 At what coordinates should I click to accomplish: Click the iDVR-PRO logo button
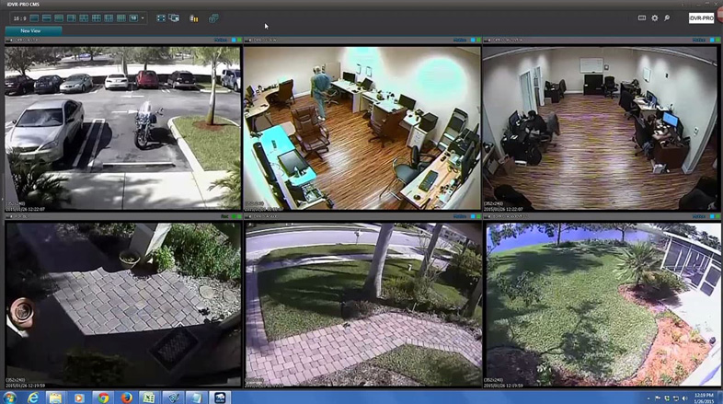pyautogui.click(x=703, y=17)
